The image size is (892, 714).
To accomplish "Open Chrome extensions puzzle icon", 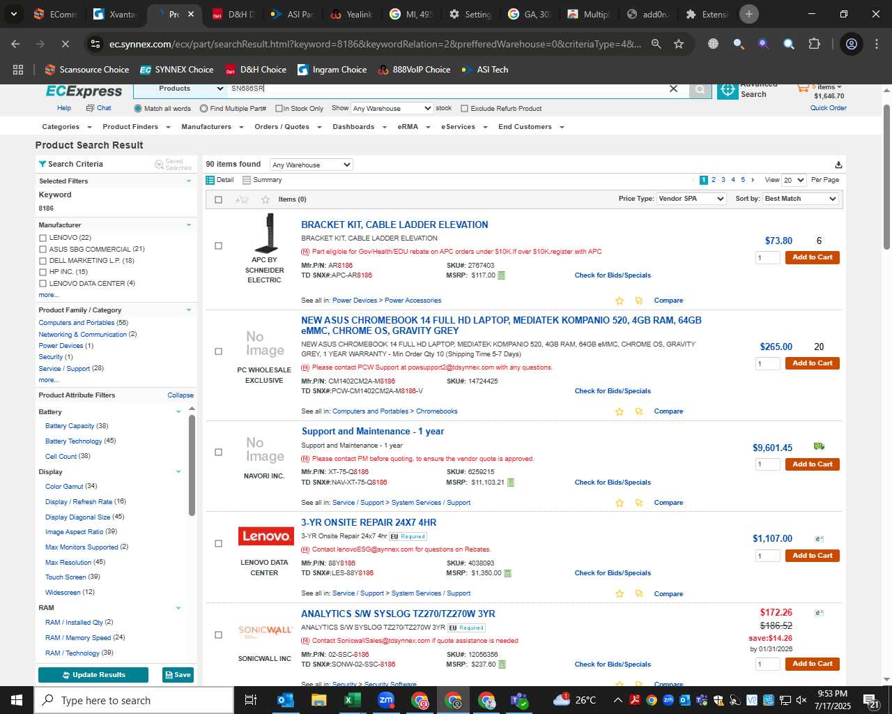I will (814, 44).
